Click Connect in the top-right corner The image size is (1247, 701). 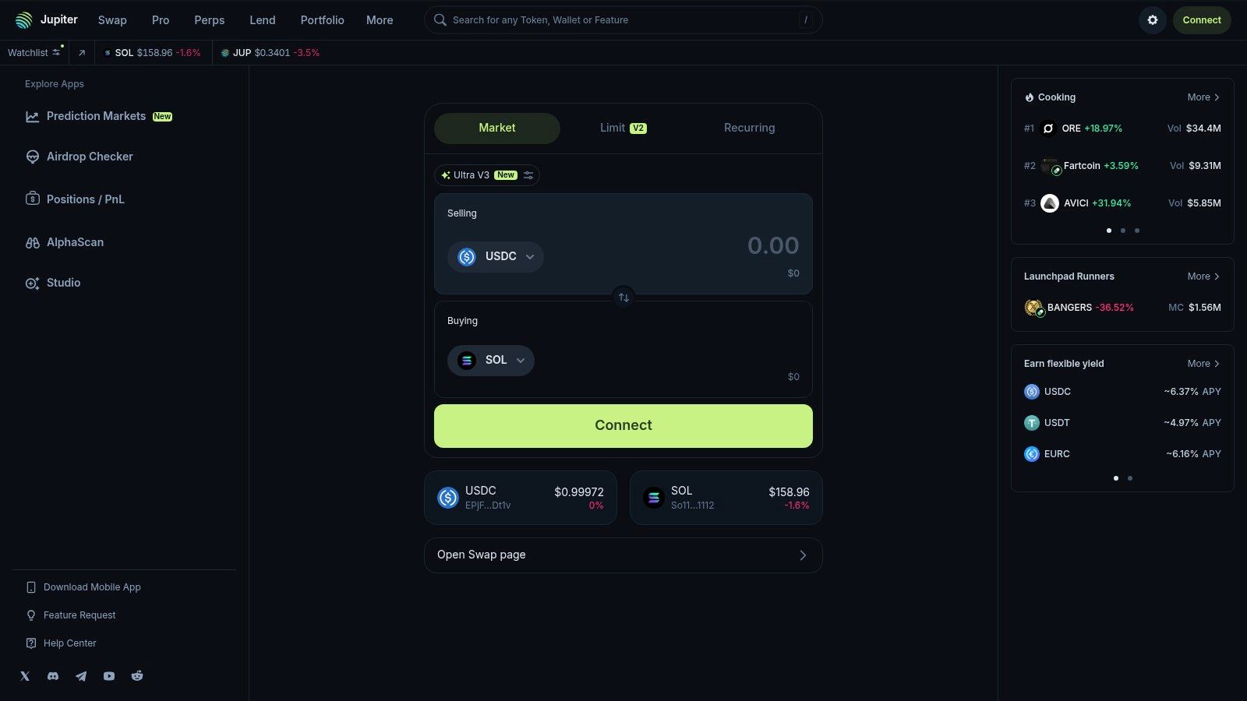1202,20
